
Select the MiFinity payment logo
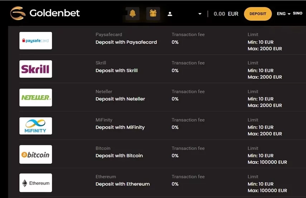click(36, 126)
